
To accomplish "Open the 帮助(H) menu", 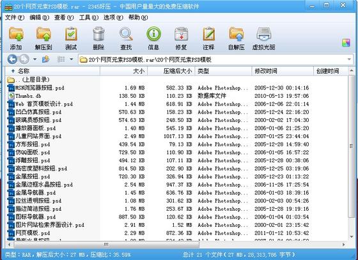I will point(138,17).
